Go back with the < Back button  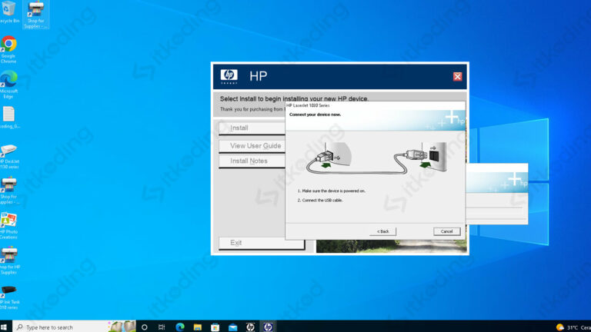(x=382, y=231)
